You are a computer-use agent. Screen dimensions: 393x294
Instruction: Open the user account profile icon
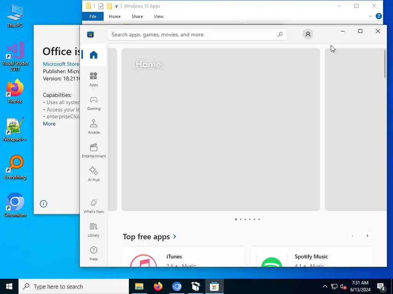tap(308, 34)
